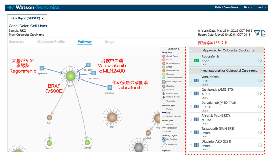The image size is (272, 159).
Task: Click the Complex hexagon legend icon
Action: tap(163, 86)
